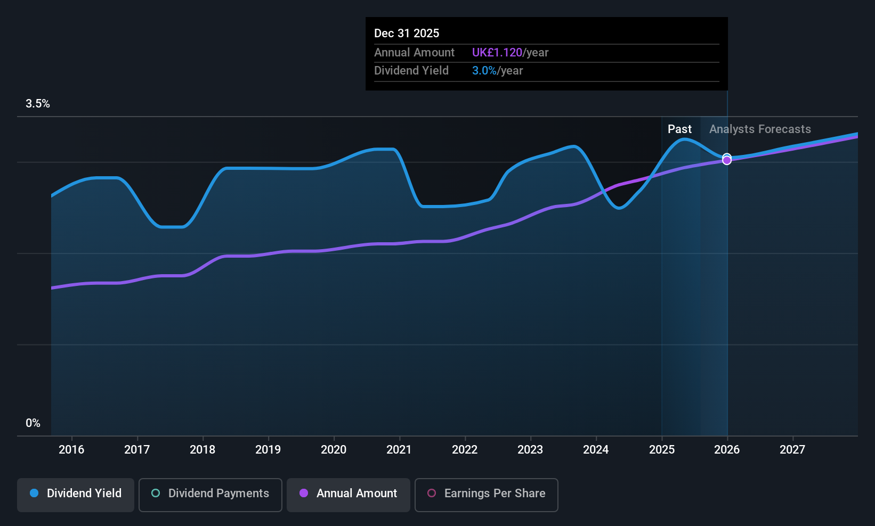Enable the Dividend Payments series

(210, 495)
